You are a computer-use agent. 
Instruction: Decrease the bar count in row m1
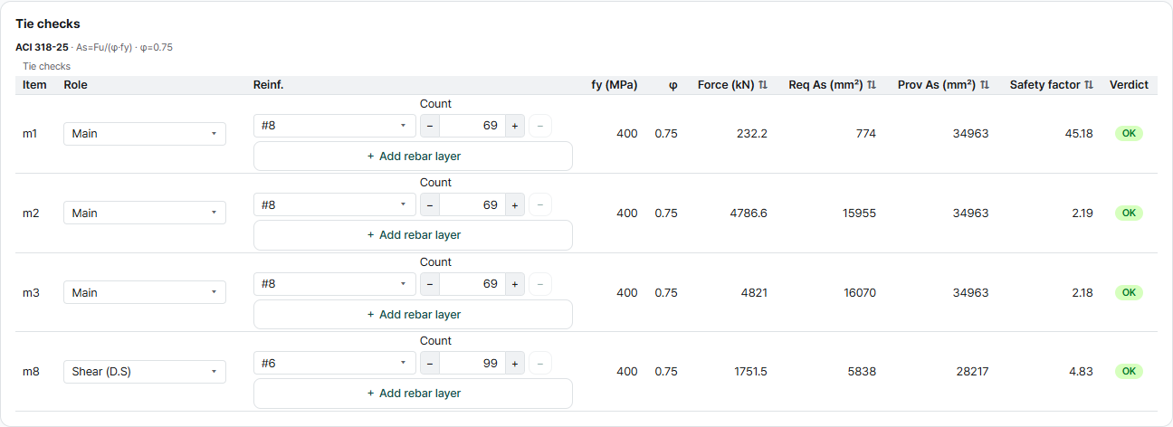coord(430,126)
